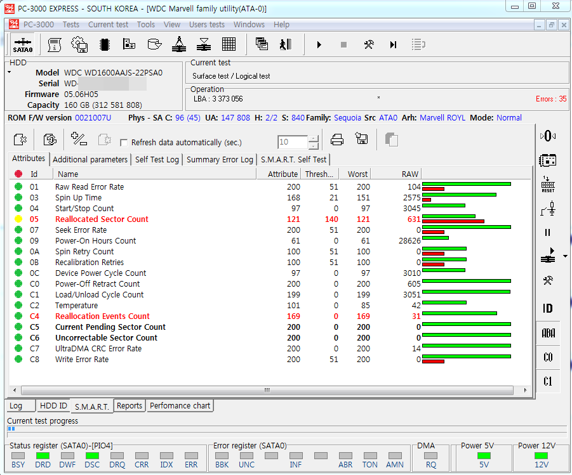
Task: Sort by the Name column header
Action: coord(155,174)
